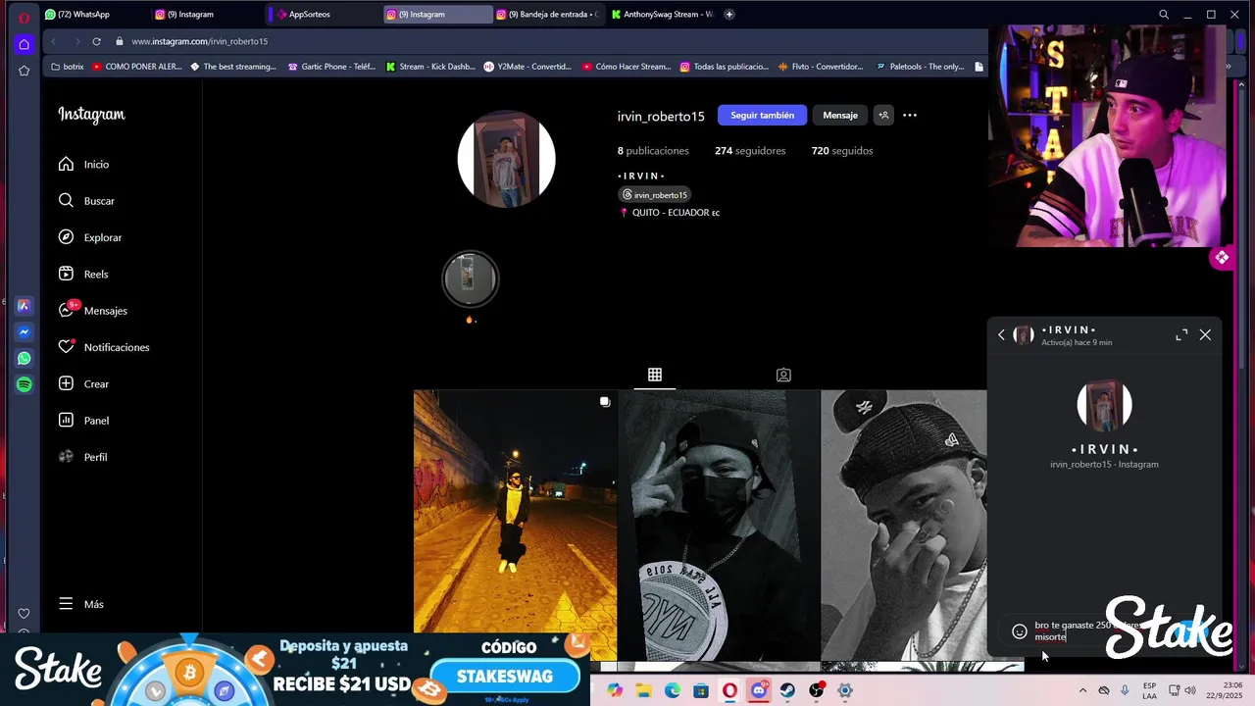Click the Instagram logo wordmark
The image size is (1255, 706).
[x=91, y=115]
